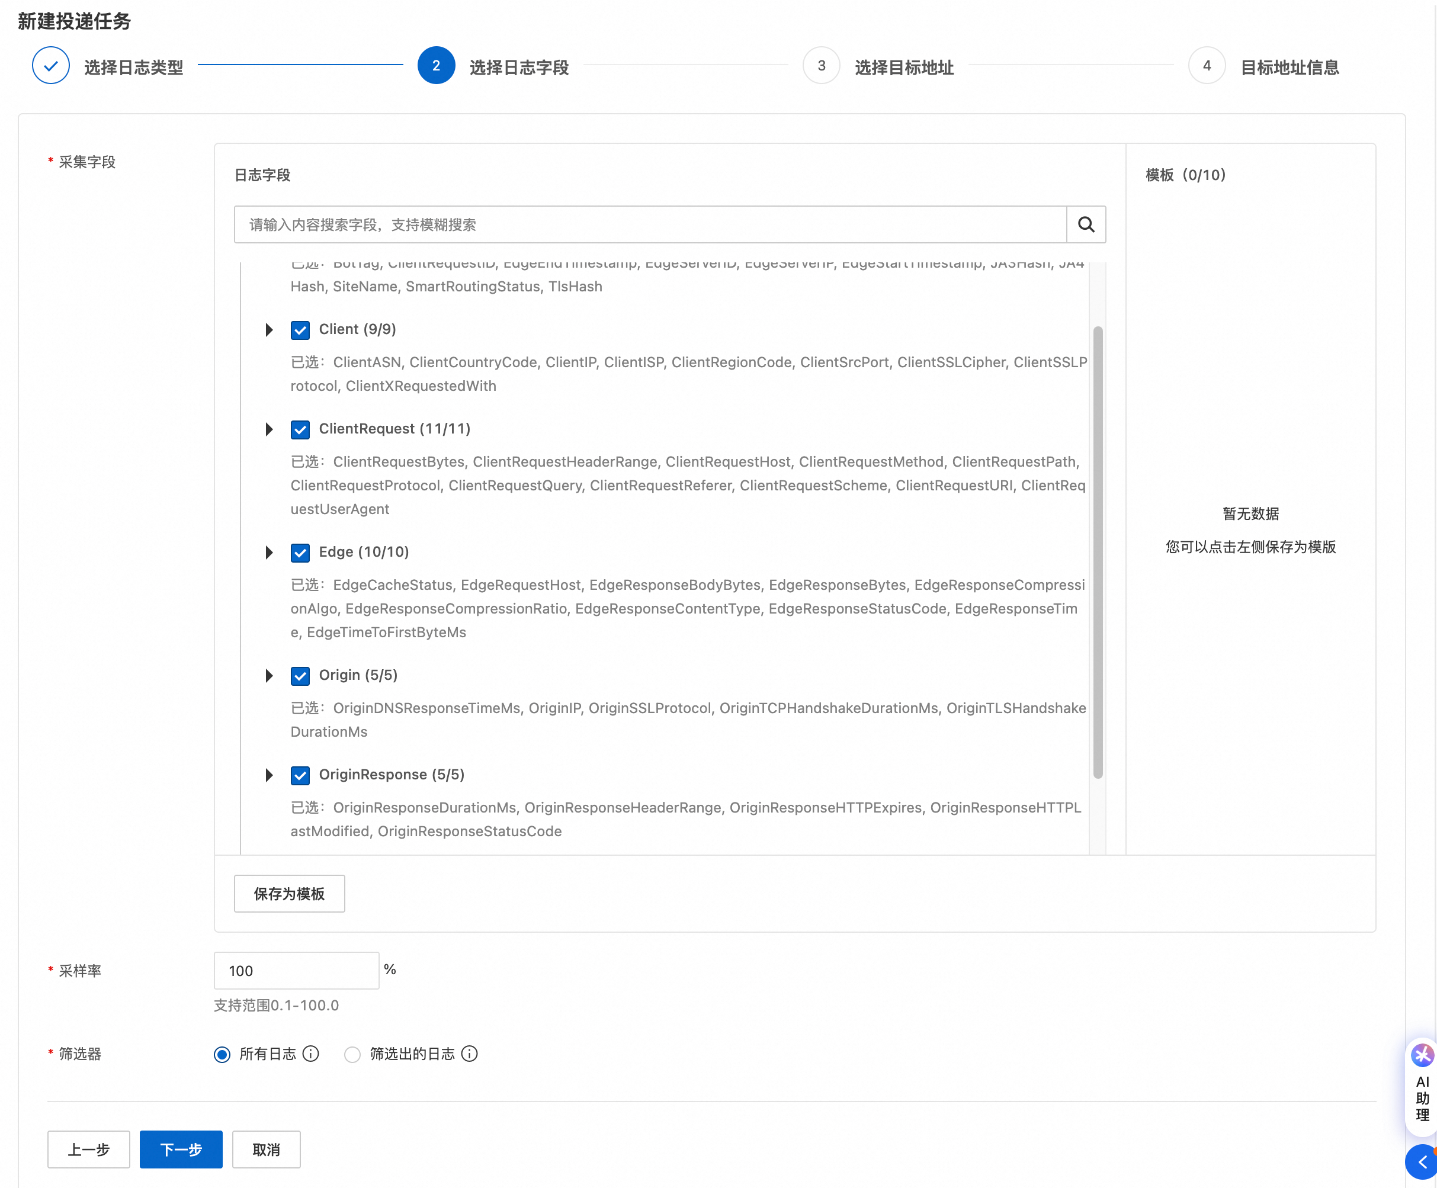Click the 日志字段 heading
This screenshot has width=1437, height=1188.
(x=262, y=175)
